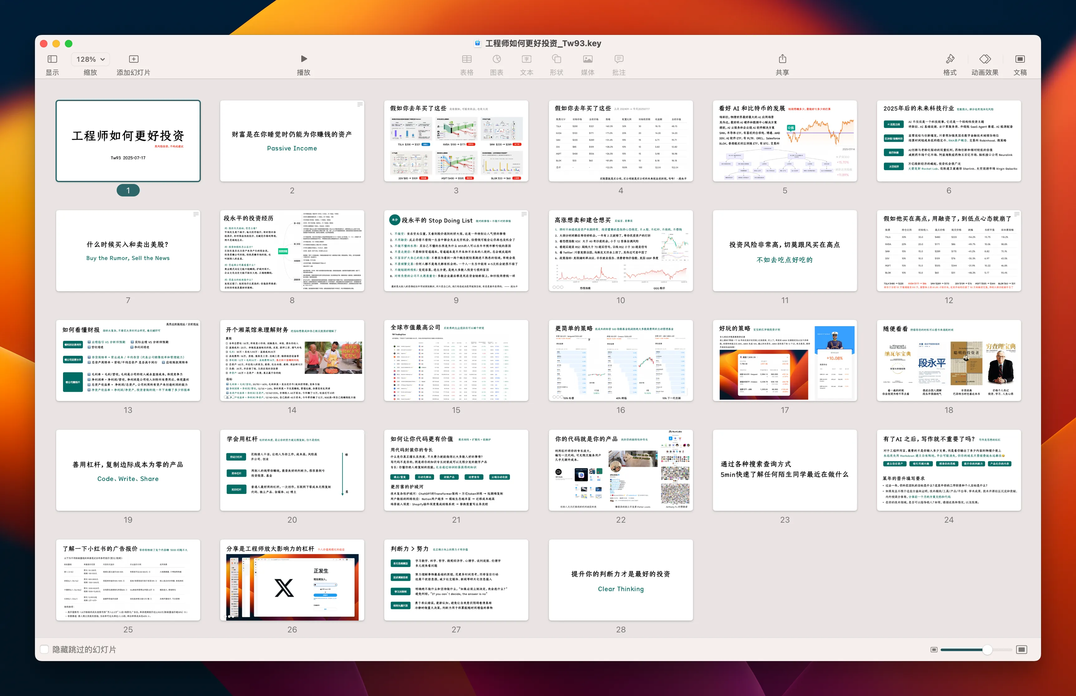Select slide 28 Clear Thinking thumbnail
Viewport: 1076px width, 696px height.
[620, 580]
